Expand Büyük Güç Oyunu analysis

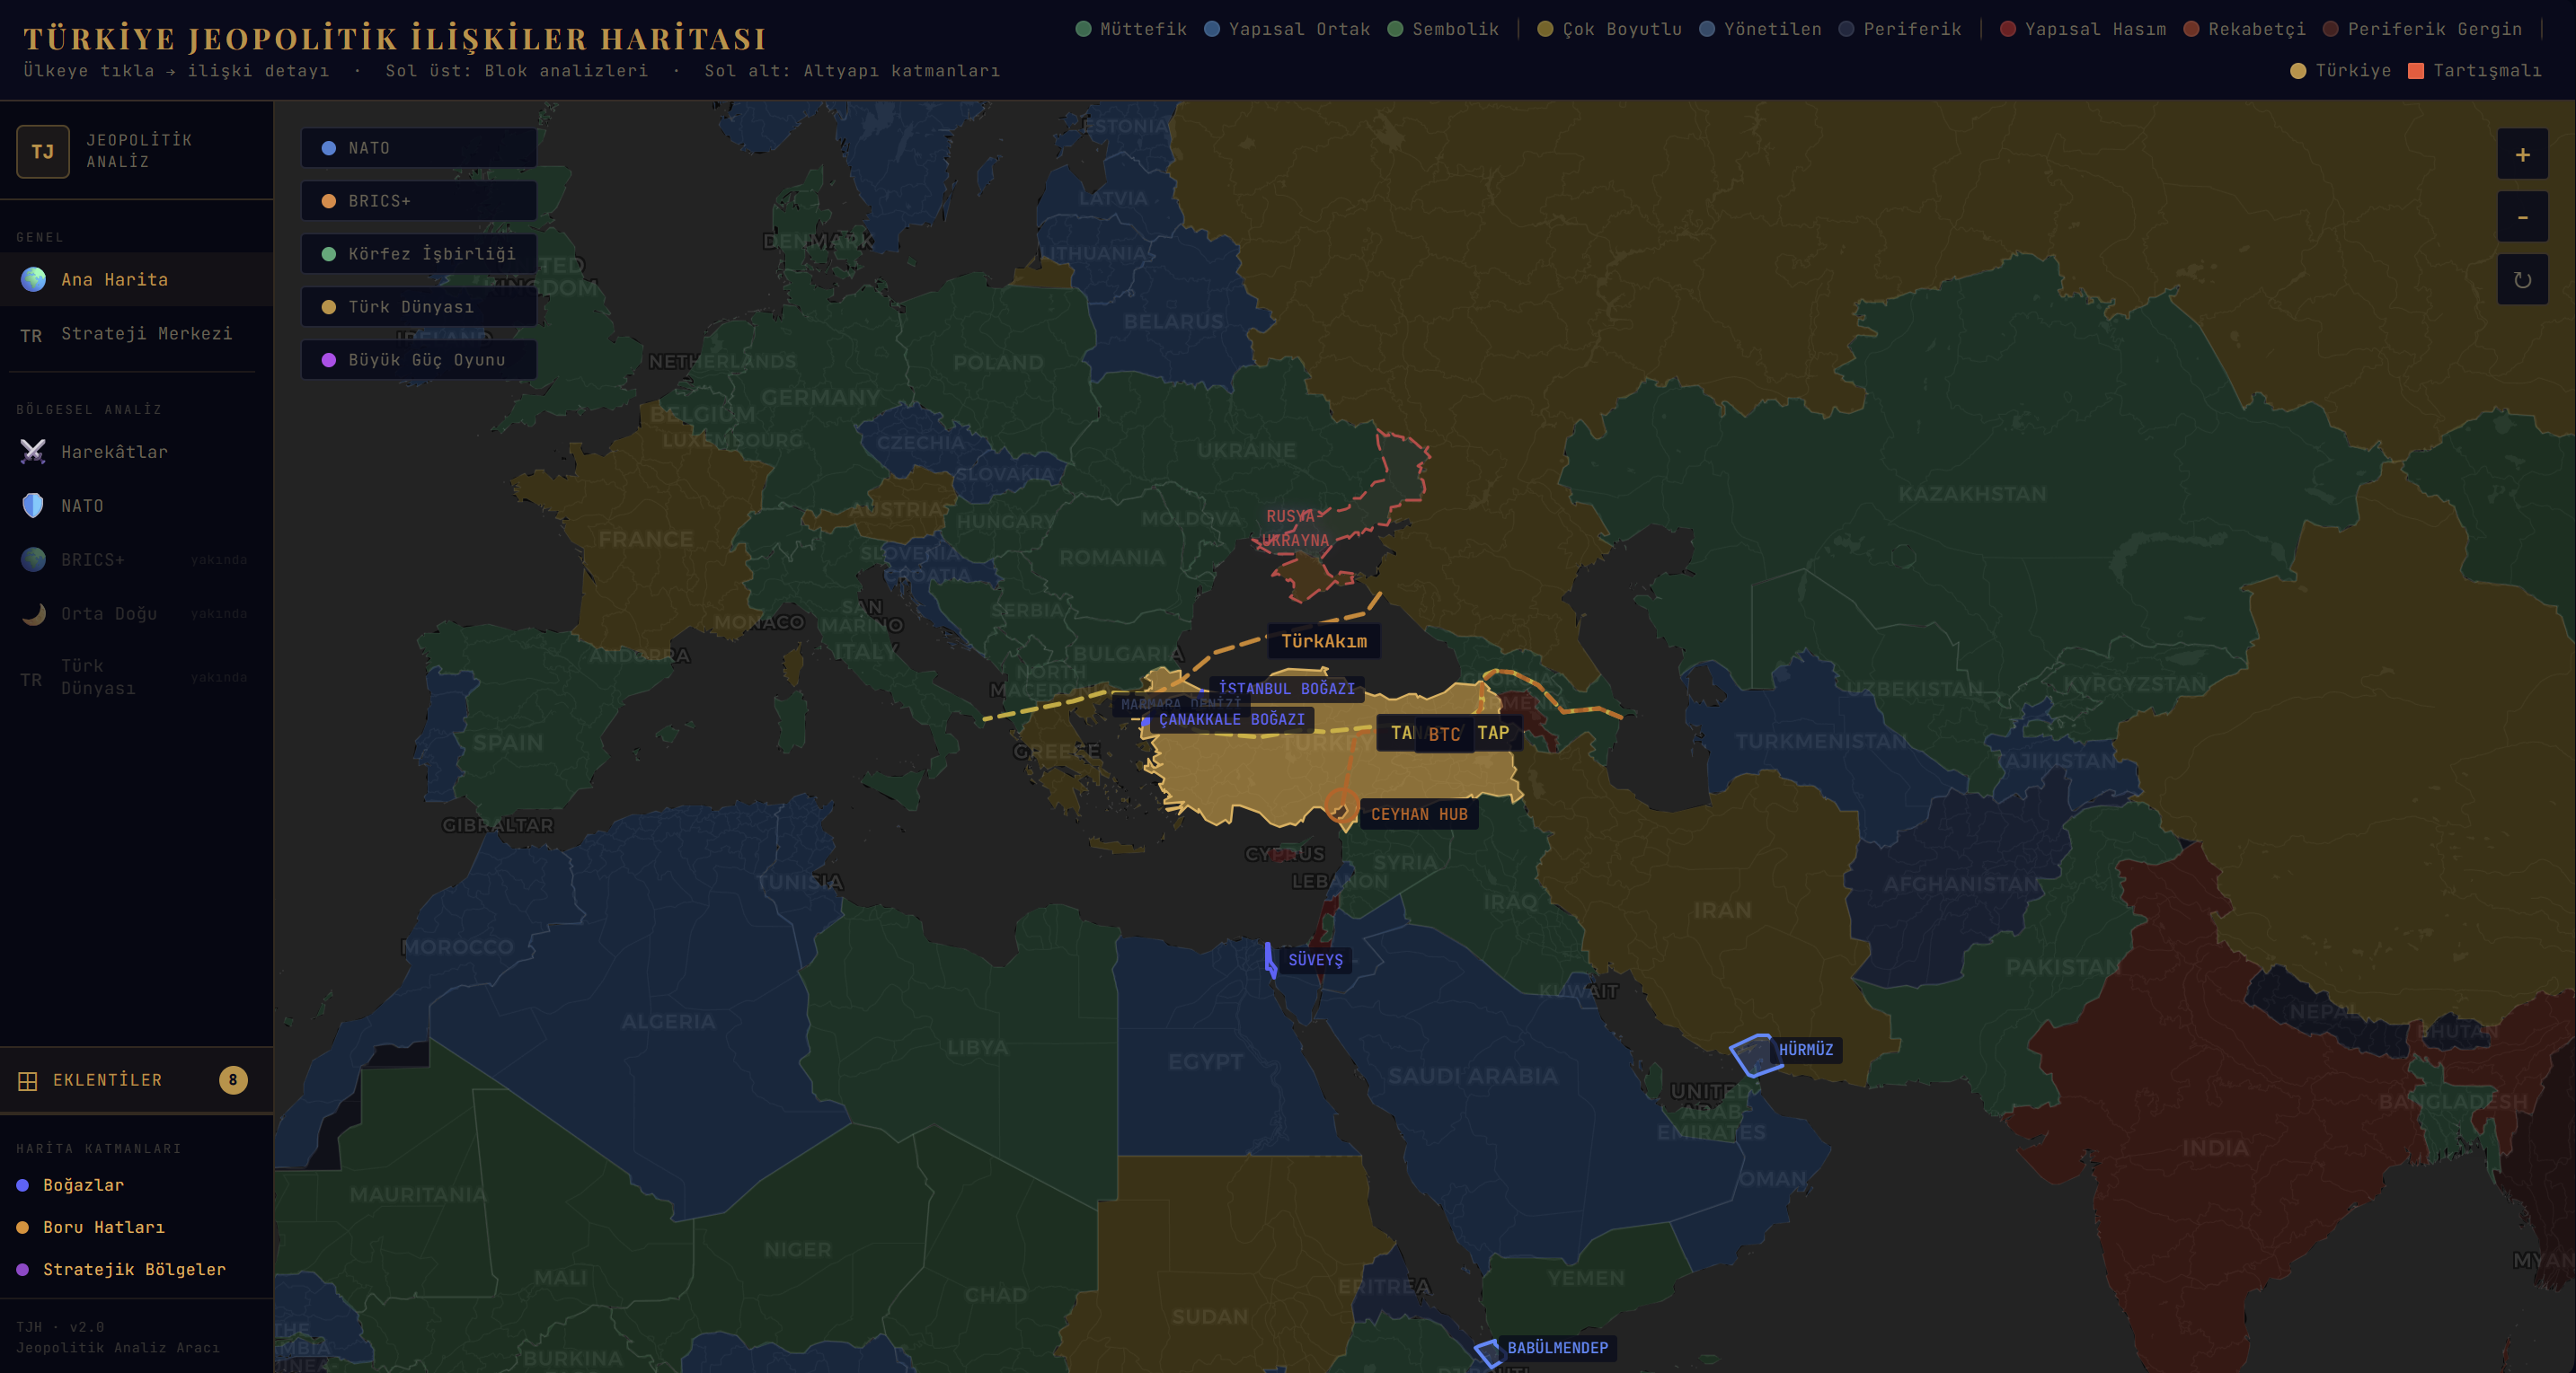[418, 360]
